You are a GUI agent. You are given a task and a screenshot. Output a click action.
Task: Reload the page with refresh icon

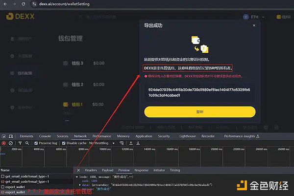click(23, 4)
